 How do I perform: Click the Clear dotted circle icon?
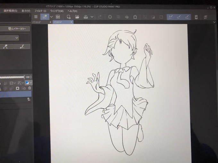(110, 17)
